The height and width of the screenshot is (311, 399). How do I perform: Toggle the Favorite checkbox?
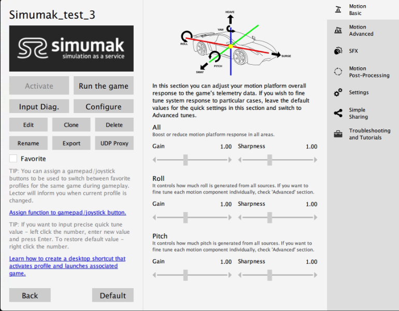[13, 159]
